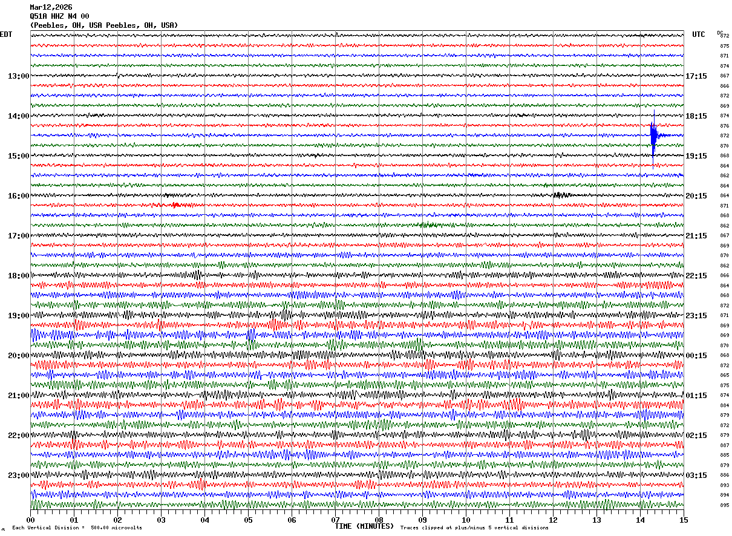Screen dimensions: 732x536
Task: Click the 18:15 UTC time label
Action: click(x=696, y=116)
